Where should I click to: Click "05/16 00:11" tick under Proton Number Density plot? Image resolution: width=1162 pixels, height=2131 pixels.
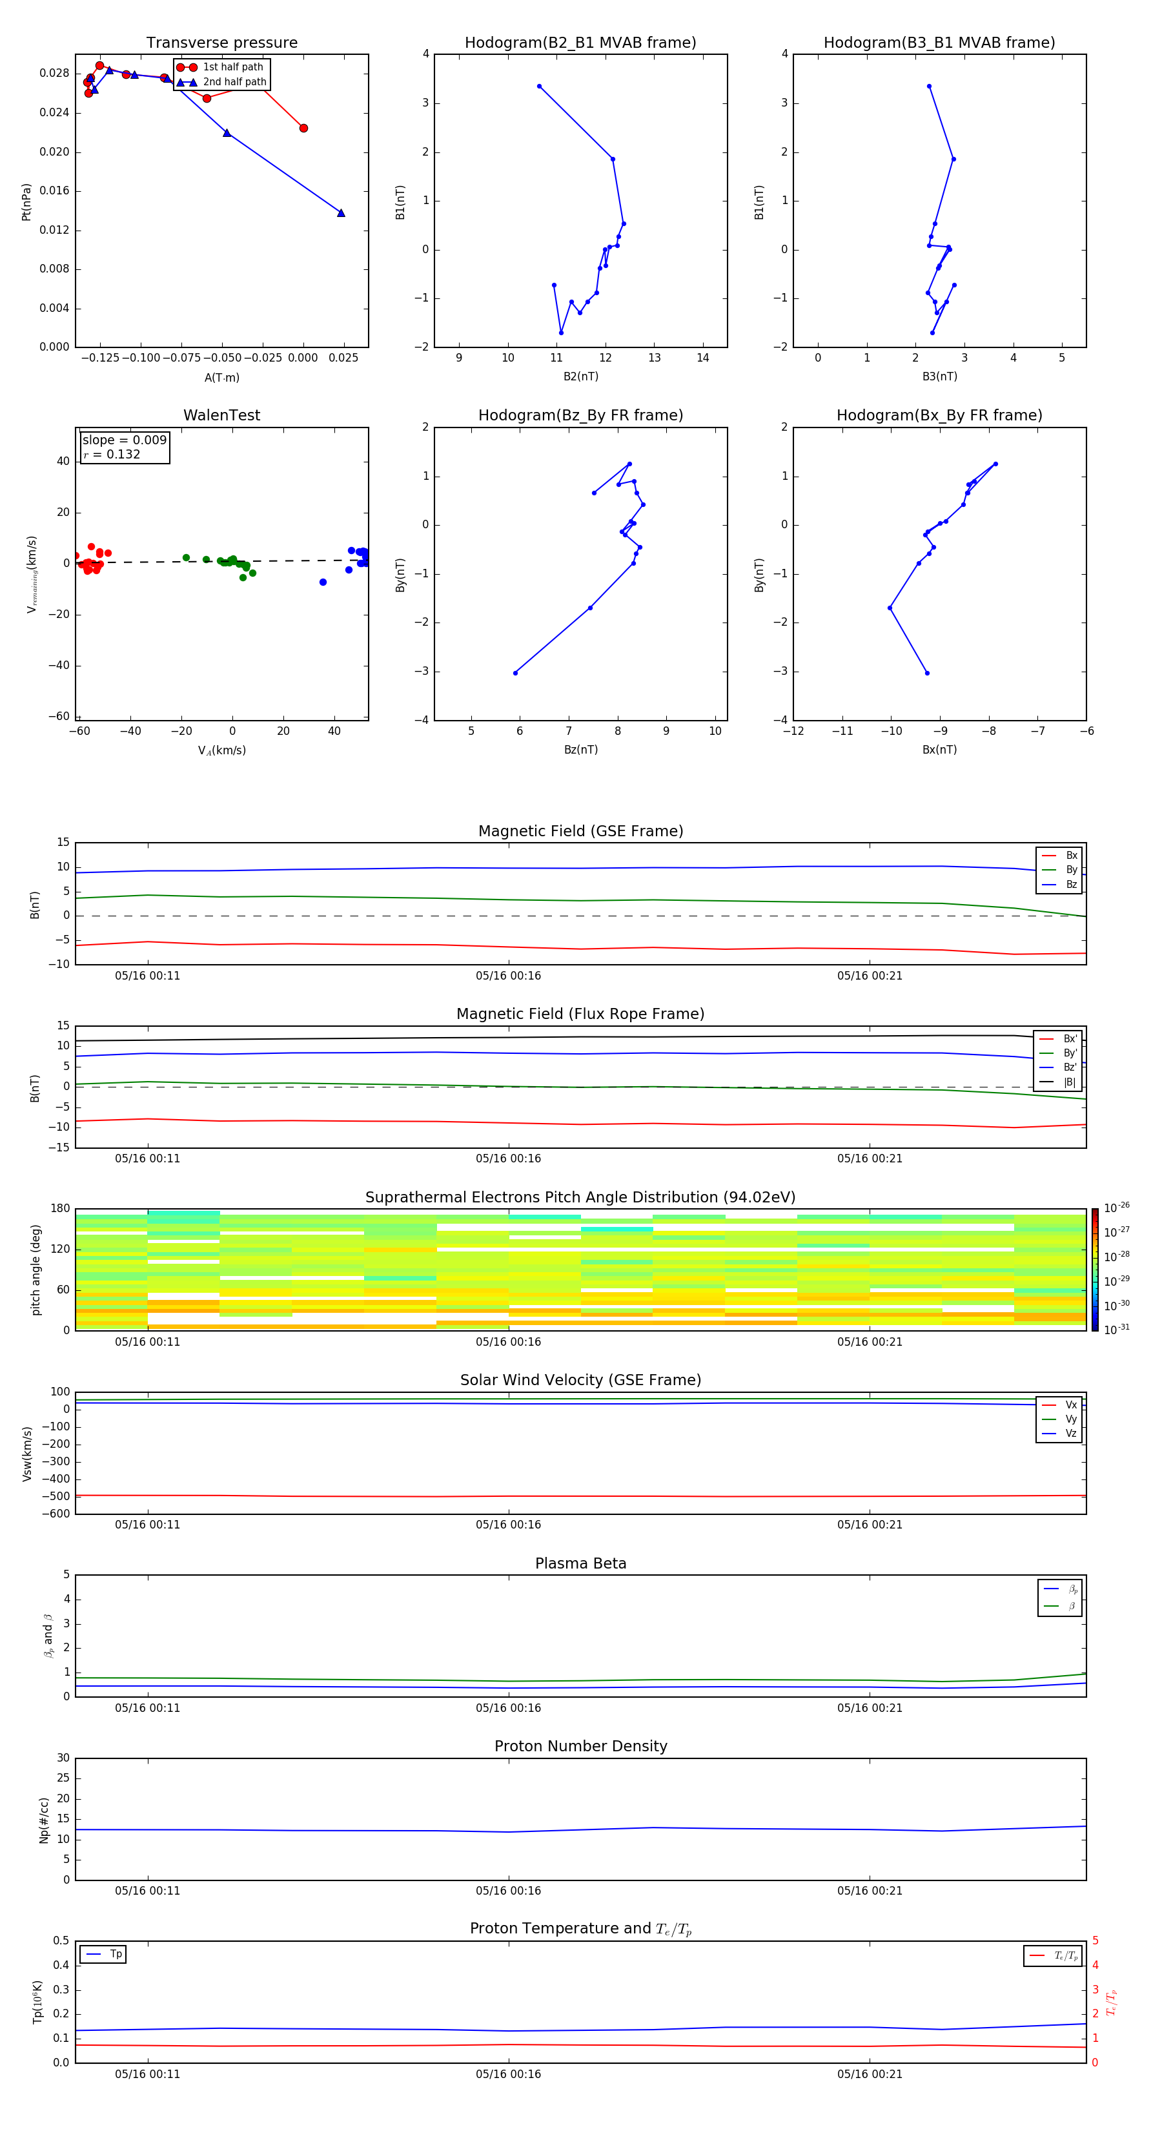tap(147, 1891)
